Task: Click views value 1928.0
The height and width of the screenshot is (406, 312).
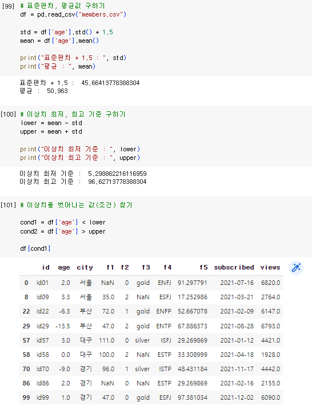Action: click(x=270, y=355)
